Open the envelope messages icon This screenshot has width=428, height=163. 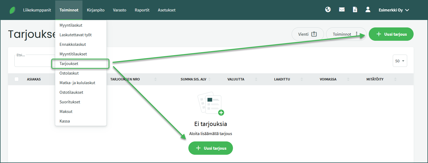pyautogui.click(x=342, y=10)
